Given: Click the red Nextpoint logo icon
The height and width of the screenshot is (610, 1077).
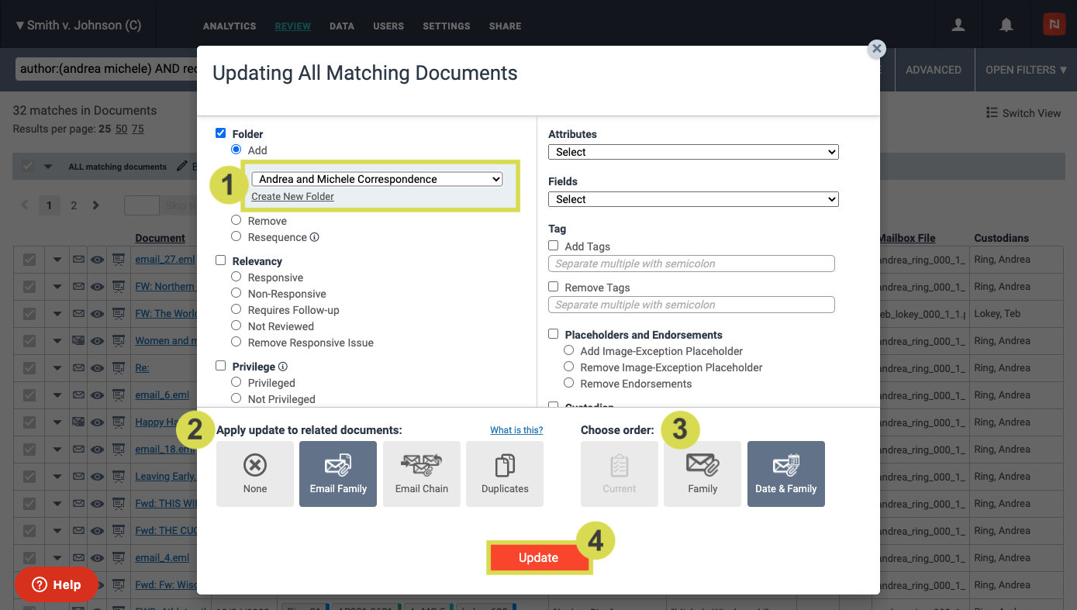Looking at the screenshot, I should [1054, 25].
